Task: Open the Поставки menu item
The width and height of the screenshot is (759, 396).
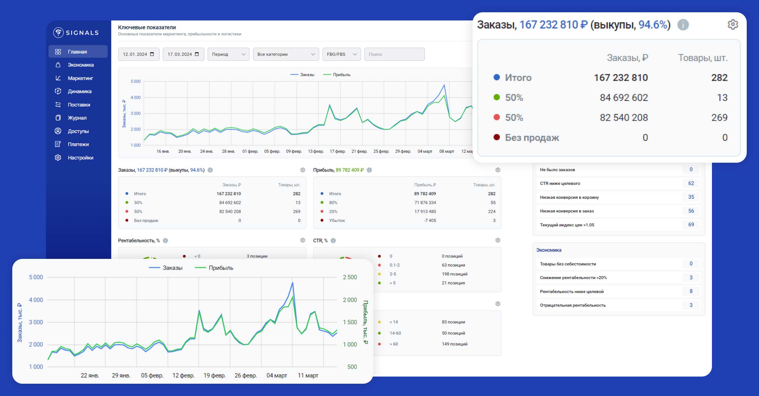Action: point(78,105)
